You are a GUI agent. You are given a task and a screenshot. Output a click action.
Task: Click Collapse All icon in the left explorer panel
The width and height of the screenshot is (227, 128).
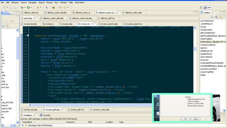(x=3, y=26)
